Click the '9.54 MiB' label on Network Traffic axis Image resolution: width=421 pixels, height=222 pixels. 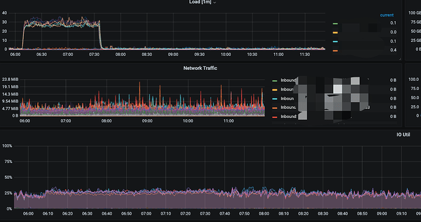pos(10,101)
